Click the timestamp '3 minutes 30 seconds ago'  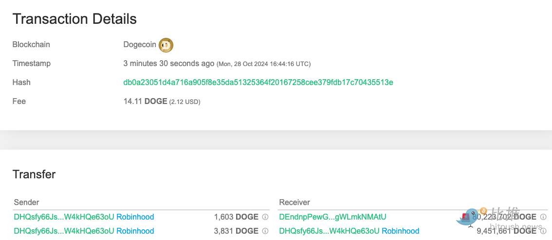(x=168, y=64)
